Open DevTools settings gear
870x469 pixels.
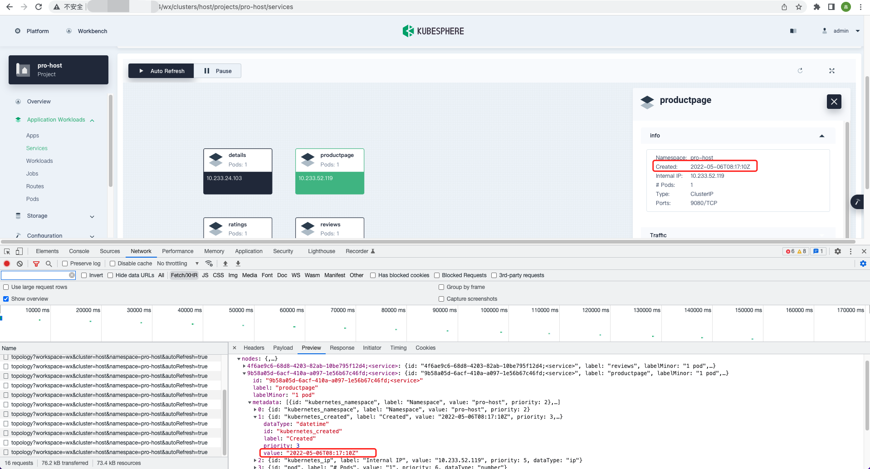tap(838, 251)
